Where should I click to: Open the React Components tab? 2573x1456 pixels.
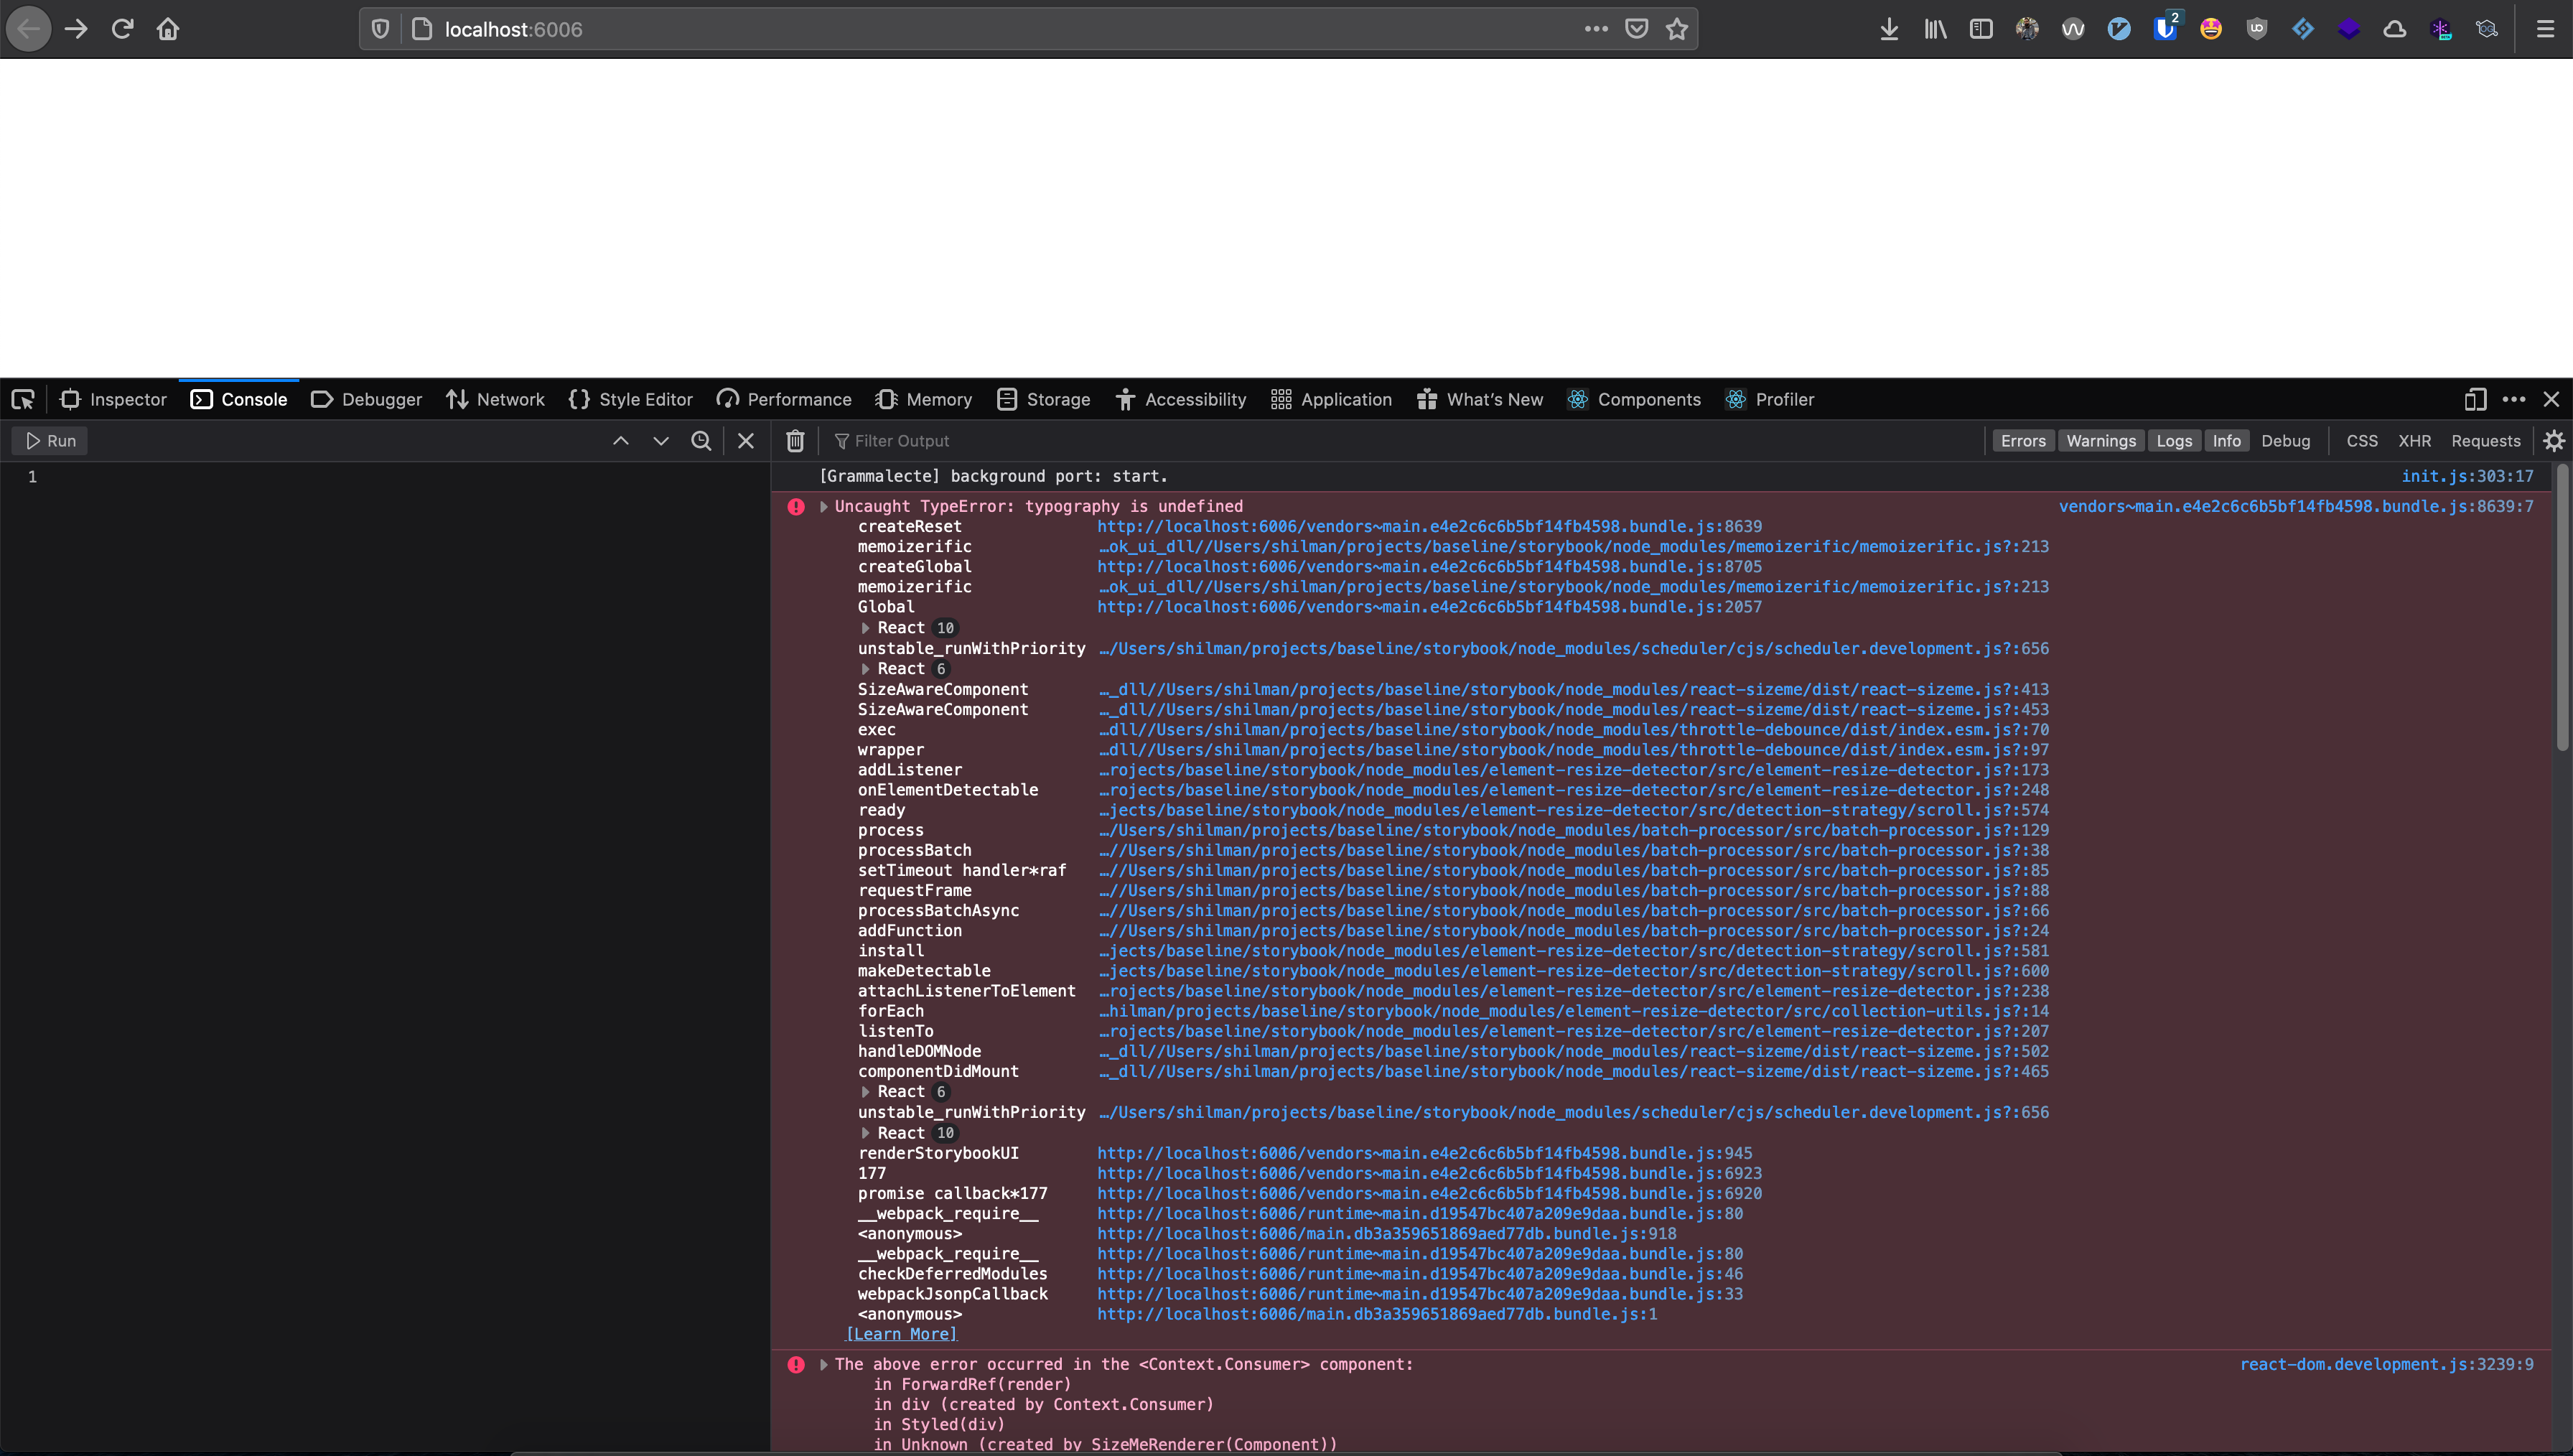(x=1635, y=399)
